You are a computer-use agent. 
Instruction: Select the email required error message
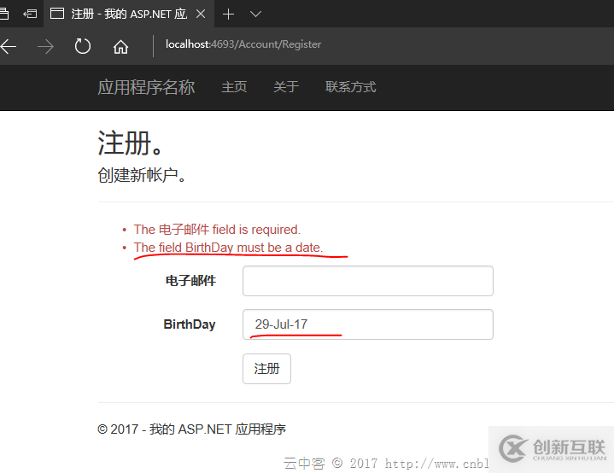(217, 230)
